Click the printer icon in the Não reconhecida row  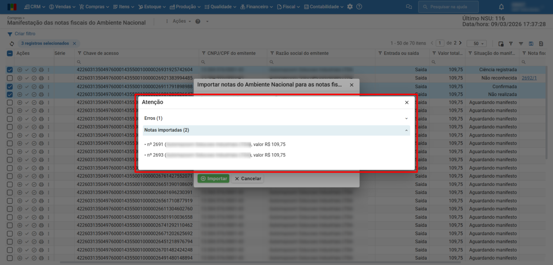pos(41,78)
